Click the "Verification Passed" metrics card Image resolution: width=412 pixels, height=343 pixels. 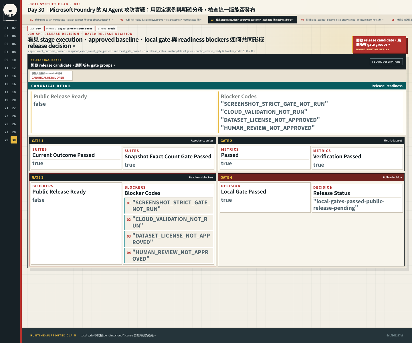pyautogui.click(x=357, y=158)
